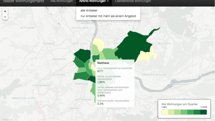Click the middle green legend swatch

tap(184, 112)
